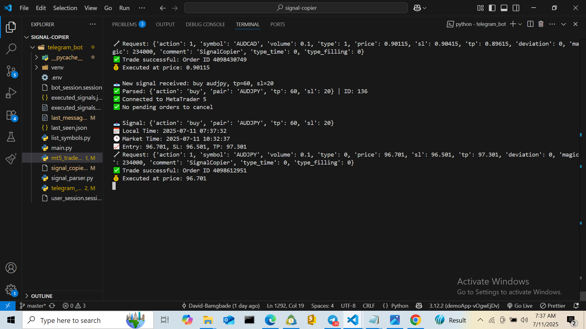The height and width of the screenshot is (329, 586).
Task: Create a new terminal with plus
Action: [x=513, y=24]
